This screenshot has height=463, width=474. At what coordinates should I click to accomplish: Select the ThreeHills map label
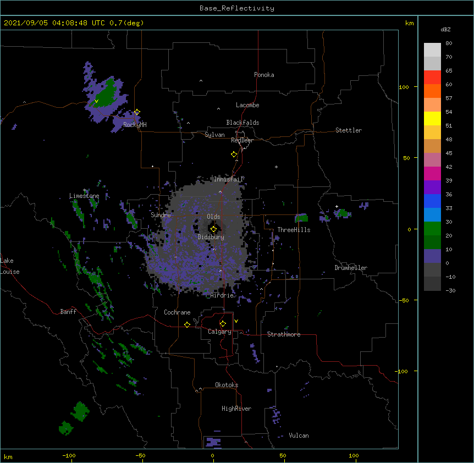[x=294, y=230]
